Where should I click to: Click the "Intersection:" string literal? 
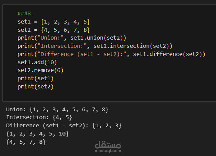pos(62,46)
